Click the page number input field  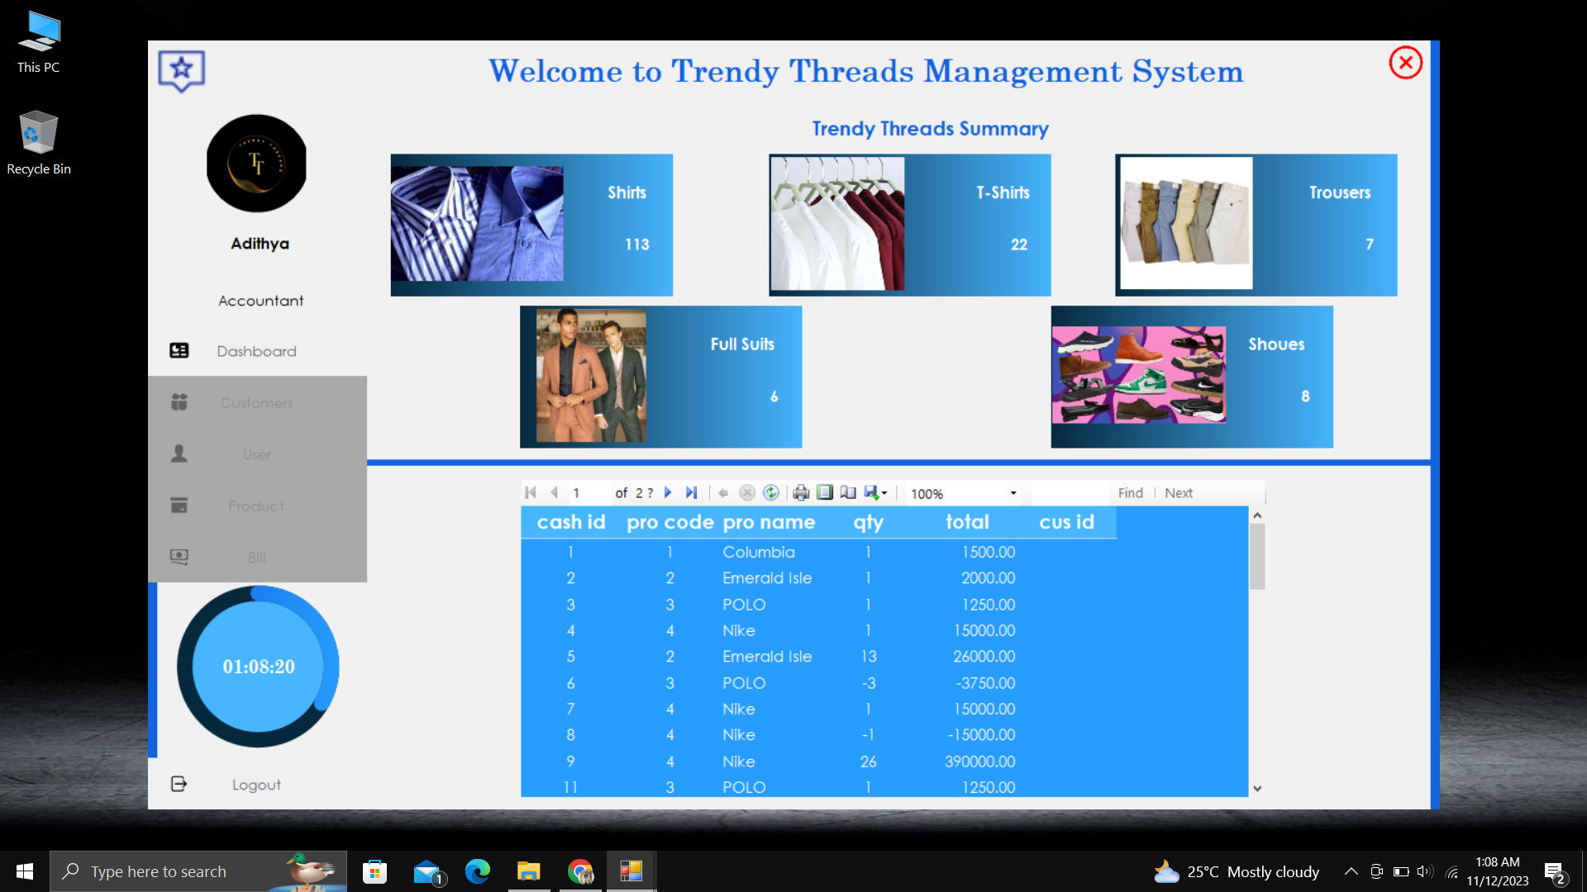[589, 492]
